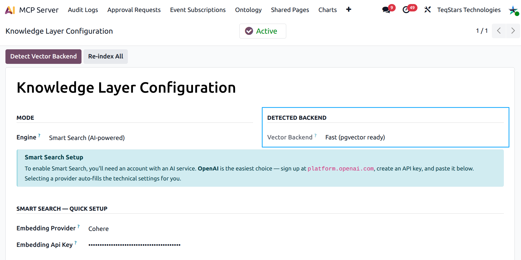Image resolution: width=521 pixels, height=260 pixels.
Task: Click the Detect Vector Backend button
Action: [x=43, y=56]
